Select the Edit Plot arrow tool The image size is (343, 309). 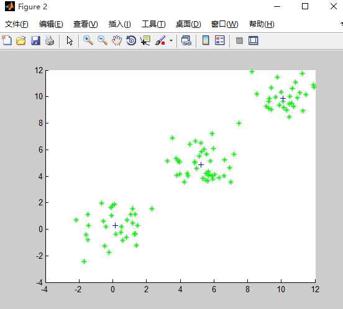point(70,40)
